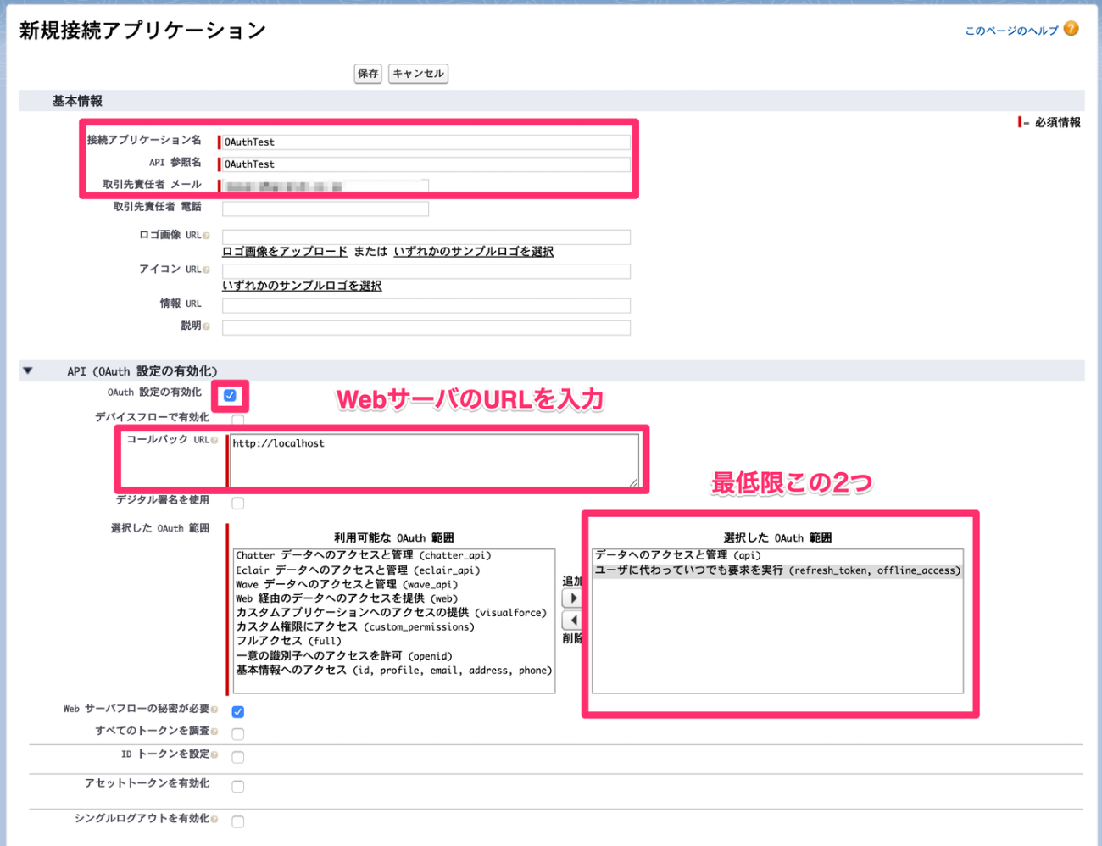1102x846 pixels.
Task: Open このページのヘルプ link
Action: pos(1011,31)
